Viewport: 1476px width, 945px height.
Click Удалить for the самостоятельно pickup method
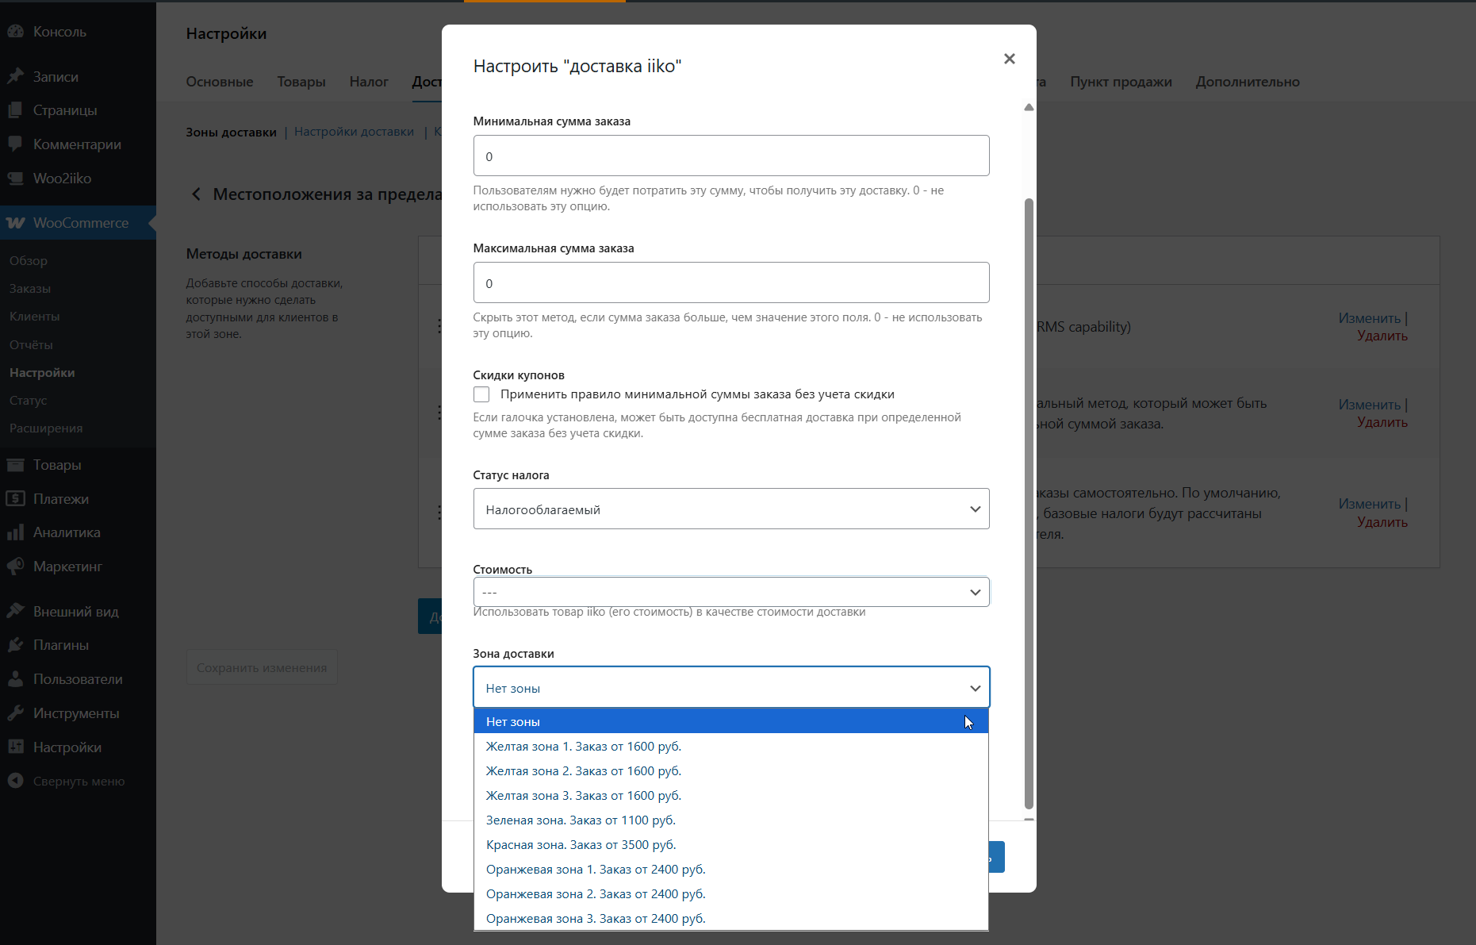point(1382,522)
